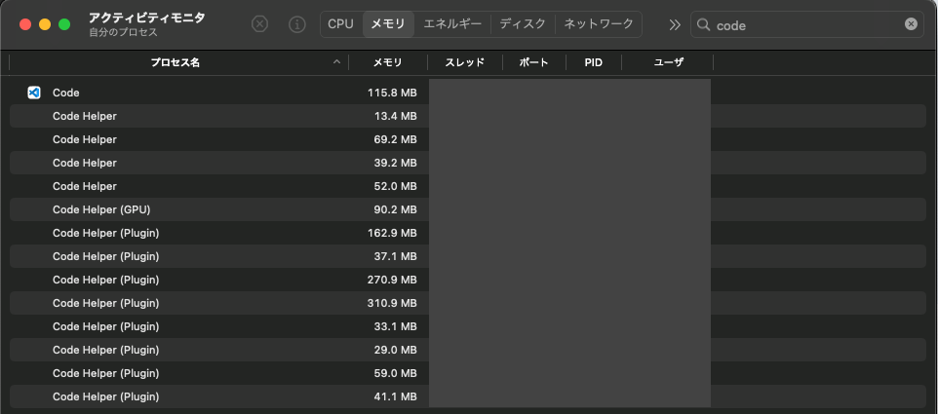Select Code Helper row using 52.0 MB

(x=468, y=186)
